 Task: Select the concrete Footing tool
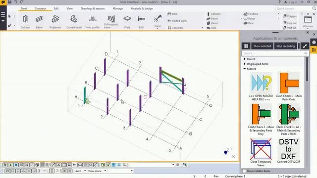click(251, 14)
